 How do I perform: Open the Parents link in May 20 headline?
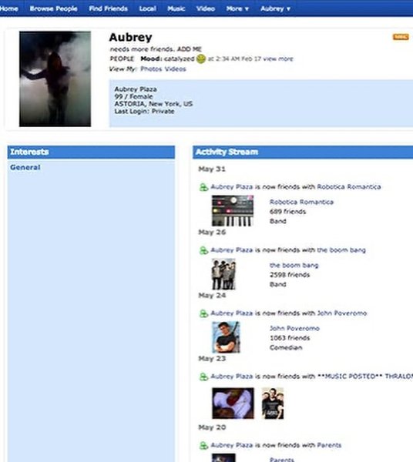[329, 445]
